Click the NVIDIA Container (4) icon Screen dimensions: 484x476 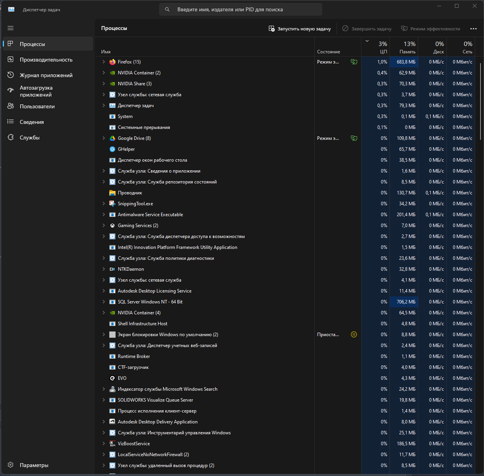pyautogui.click(x=112, y=313)
